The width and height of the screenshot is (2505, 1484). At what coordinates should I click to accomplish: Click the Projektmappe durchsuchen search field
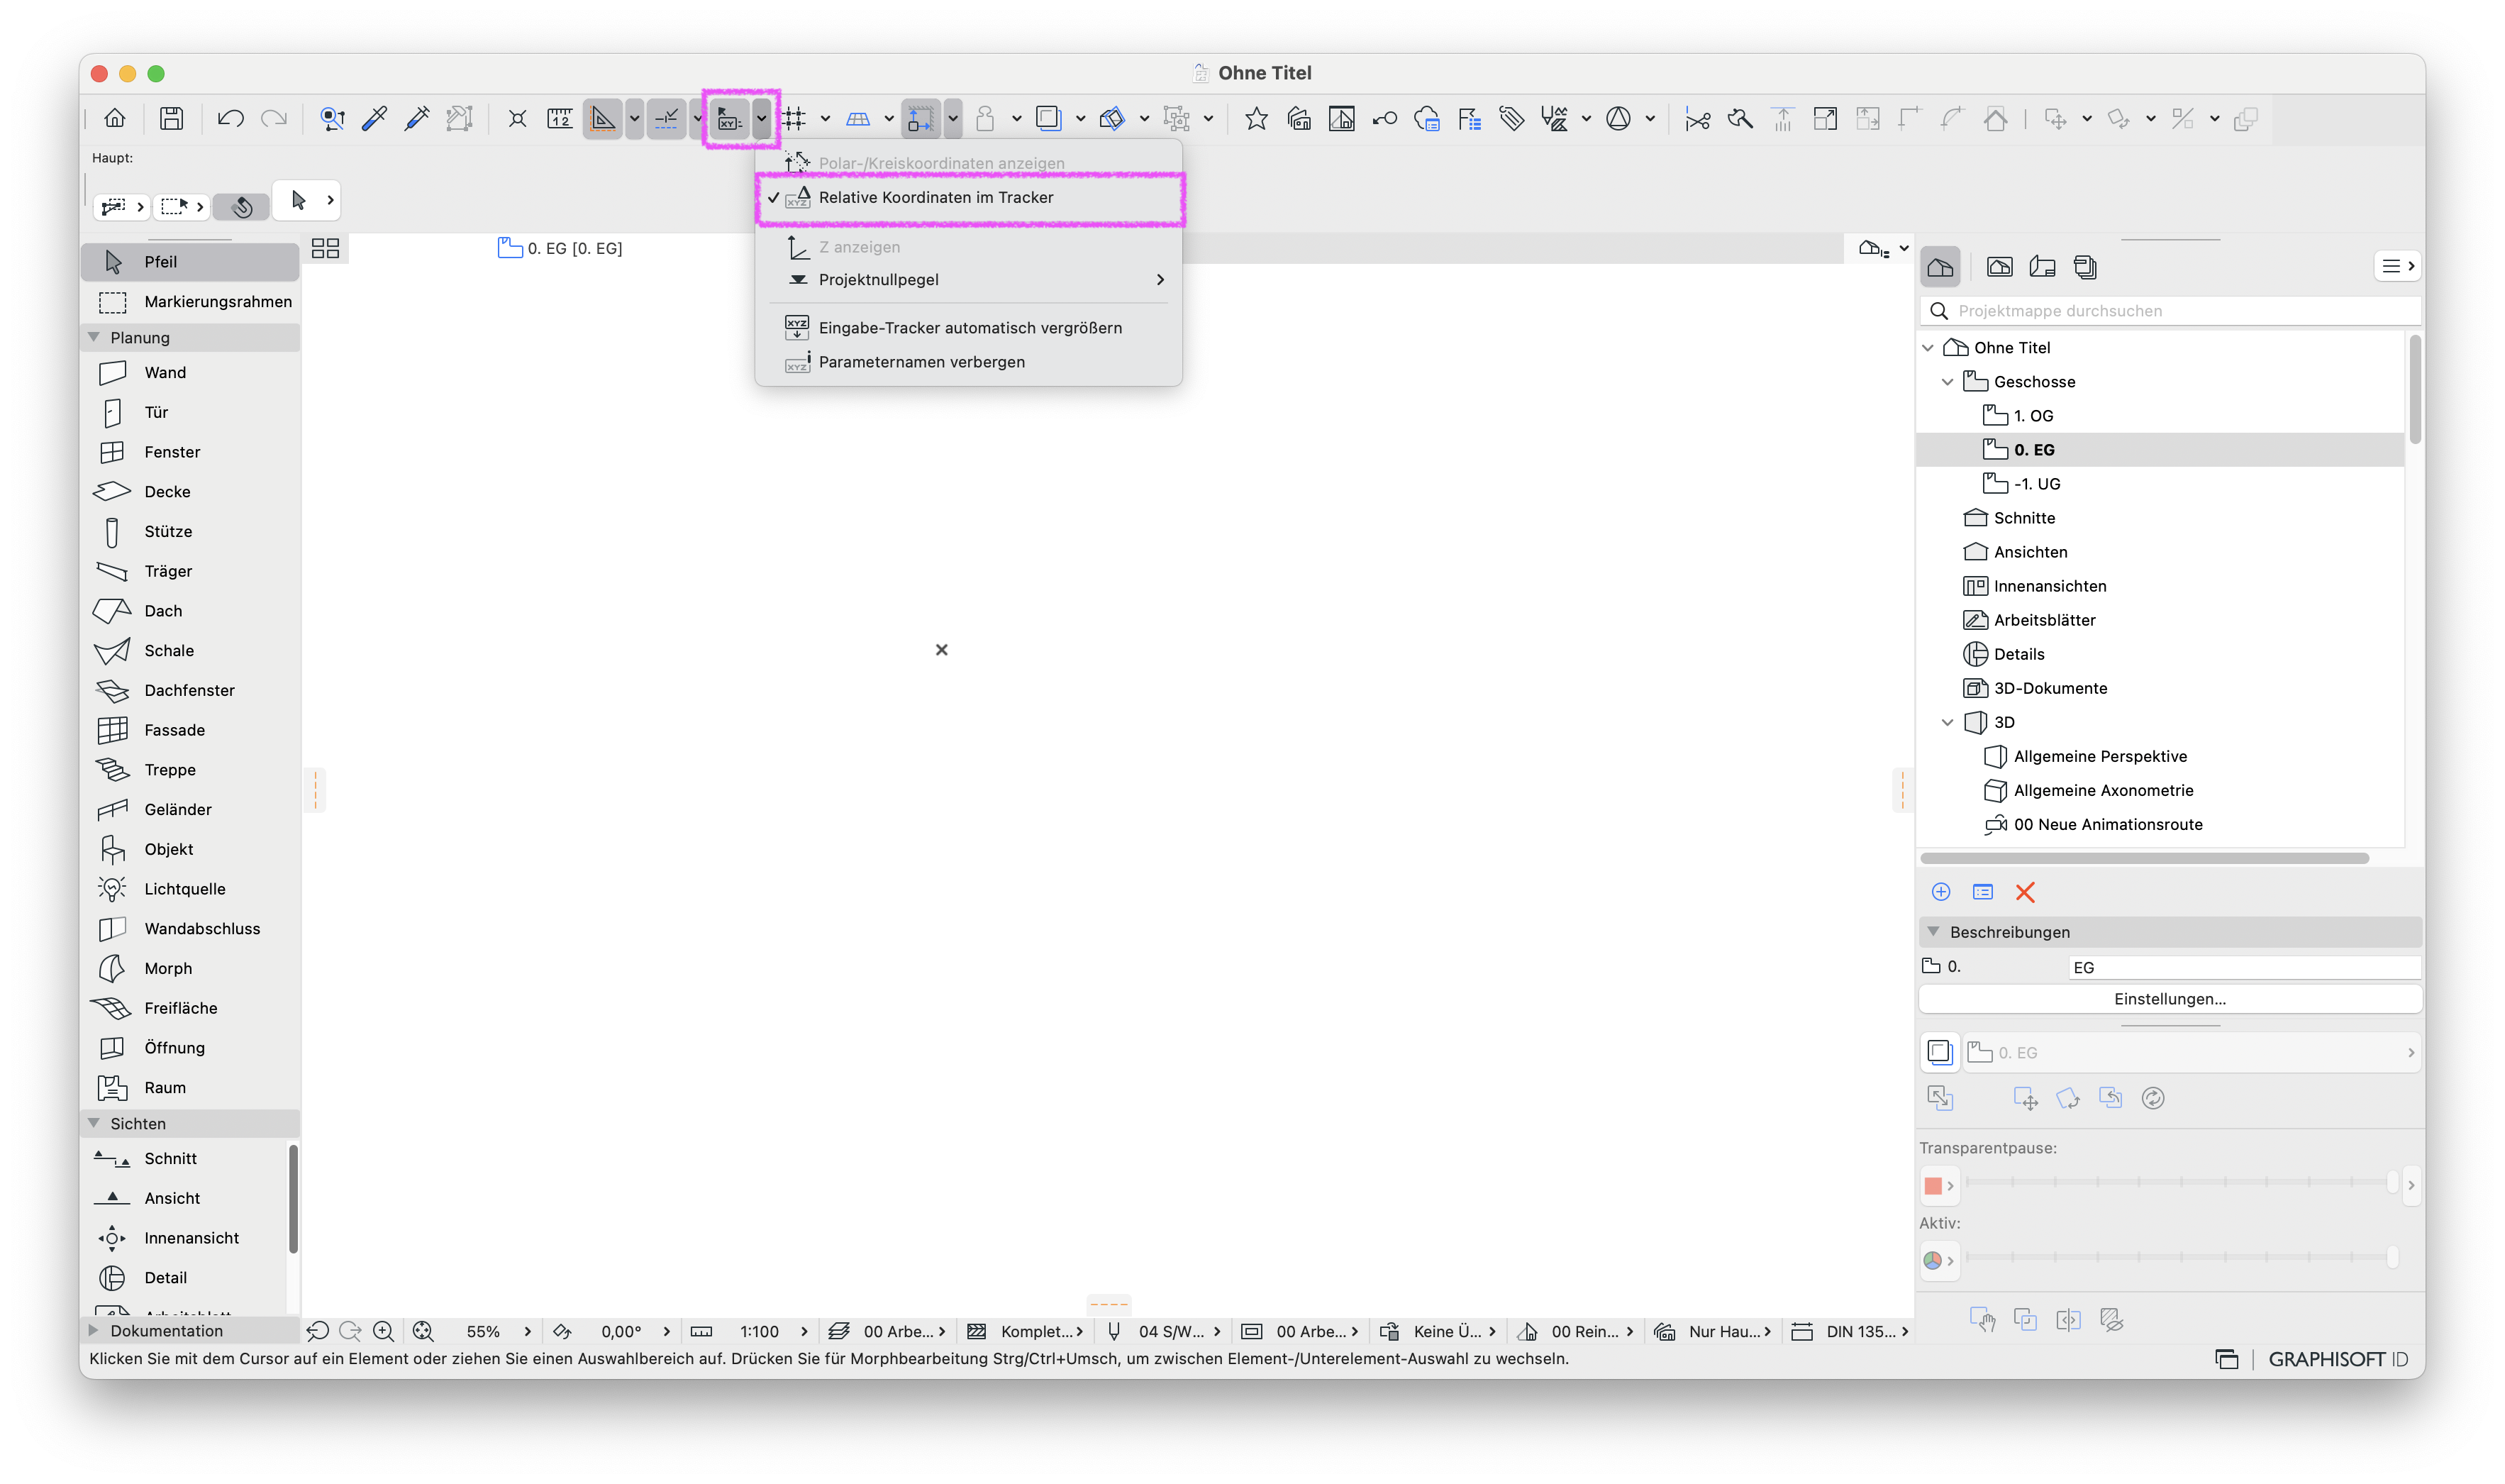[2170, 311]
